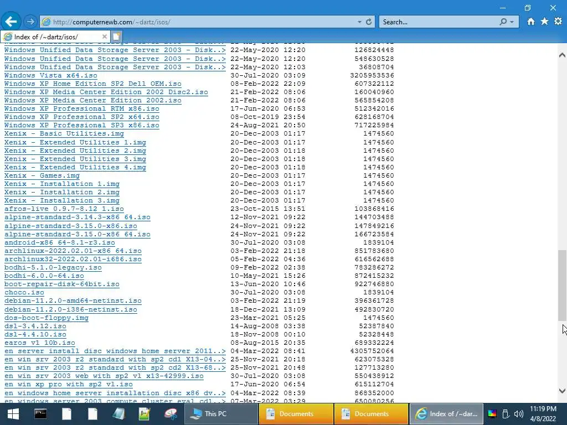Screen dimensions: 567x425
Task: Open the Favorites star icon
Action: (x=544, y=22)
